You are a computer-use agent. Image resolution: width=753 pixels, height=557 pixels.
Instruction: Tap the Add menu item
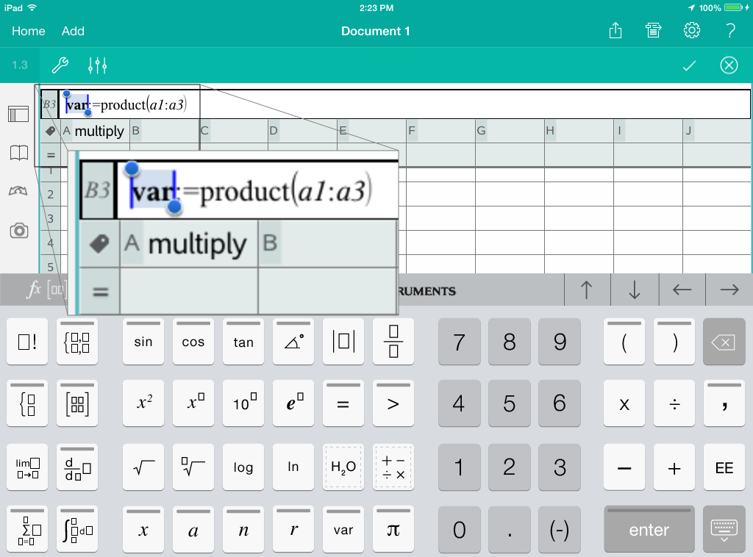tap(73, 31)
